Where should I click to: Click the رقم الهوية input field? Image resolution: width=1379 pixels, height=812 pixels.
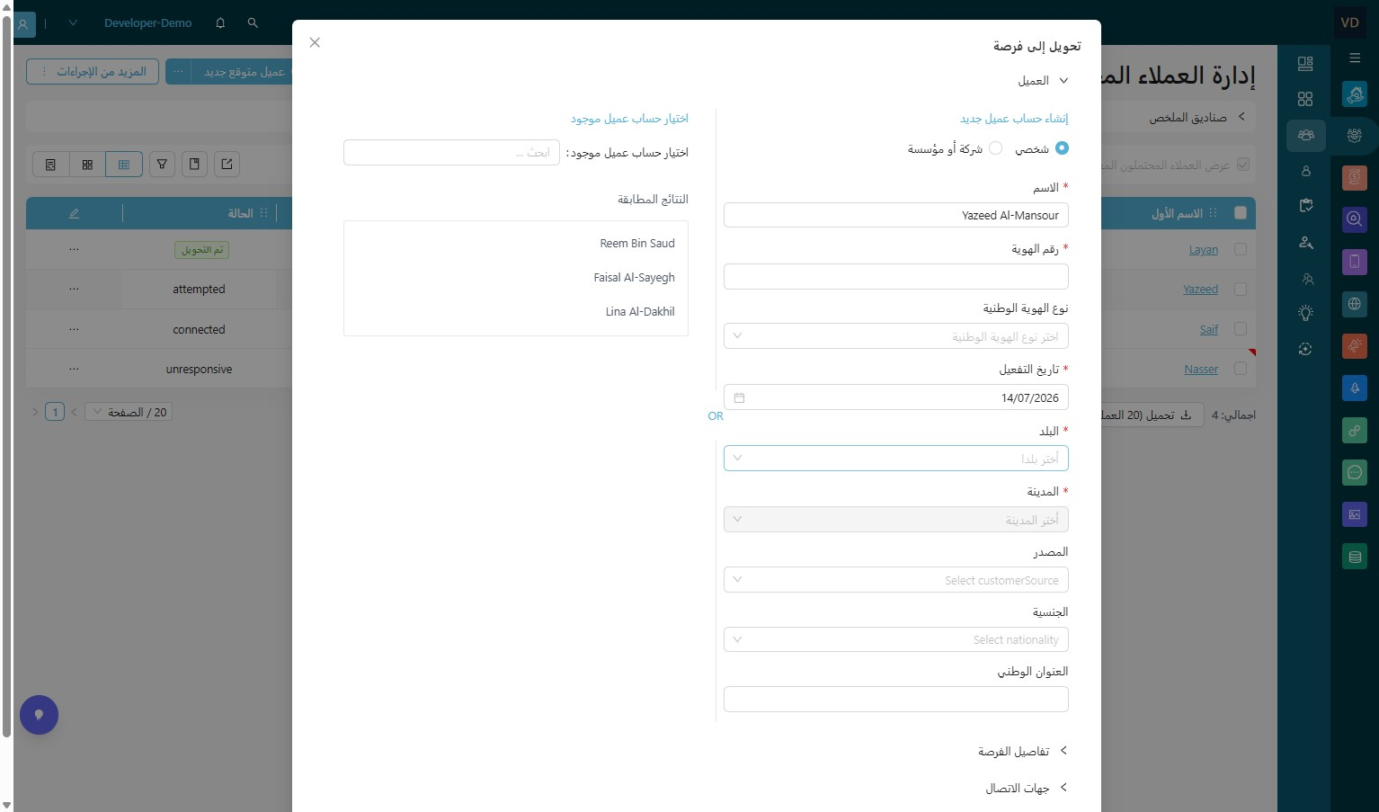click(896, 276)
